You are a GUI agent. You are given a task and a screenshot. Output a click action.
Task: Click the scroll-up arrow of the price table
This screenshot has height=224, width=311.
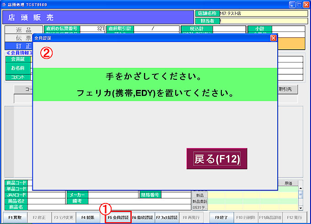[x=300, y=188]
